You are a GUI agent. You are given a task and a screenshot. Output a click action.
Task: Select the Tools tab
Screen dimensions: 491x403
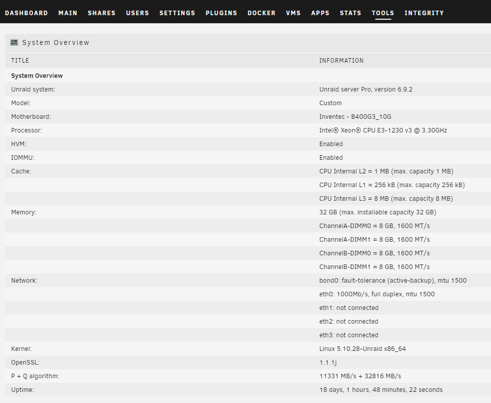(383, 13)
